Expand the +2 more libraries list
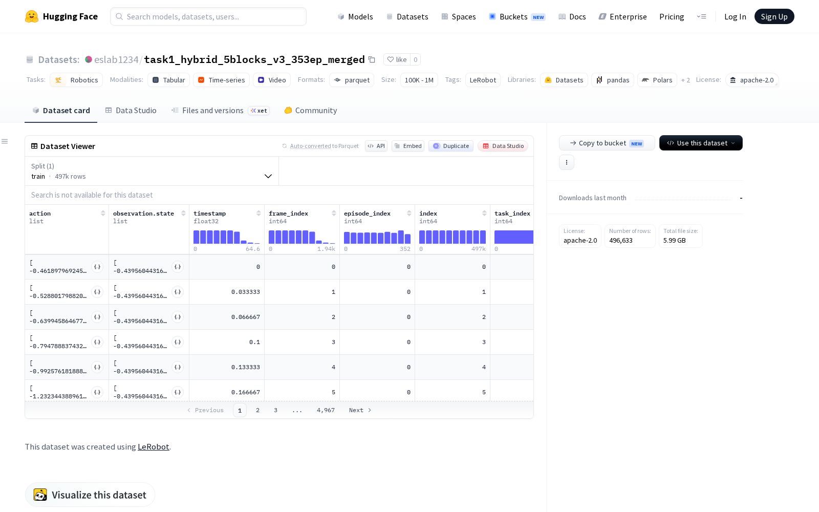The width and height of the screenshot is (819, 512). tap(685, 80)
